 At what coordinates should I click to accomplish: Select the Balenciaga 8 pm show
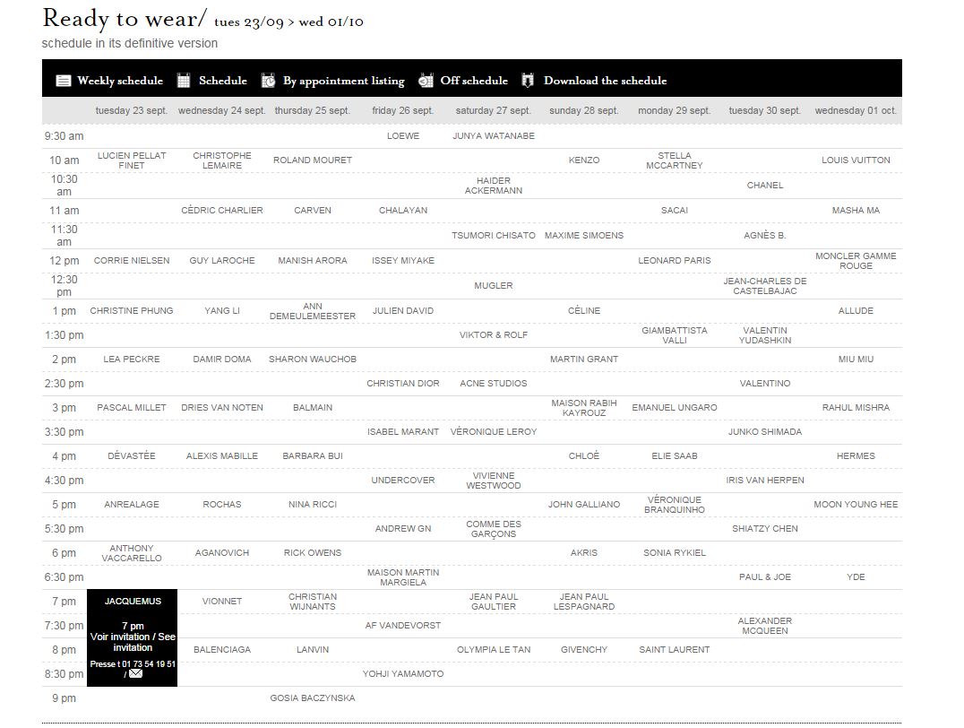tap(222, 650)
